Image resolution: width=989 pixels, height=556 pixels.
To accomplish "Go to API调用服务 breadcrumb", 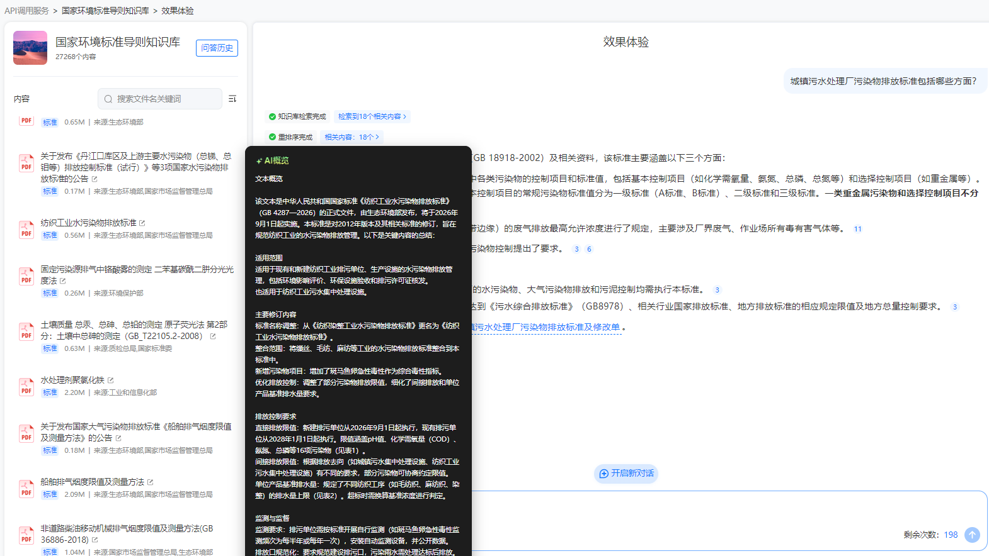I will tap(26, 11).
